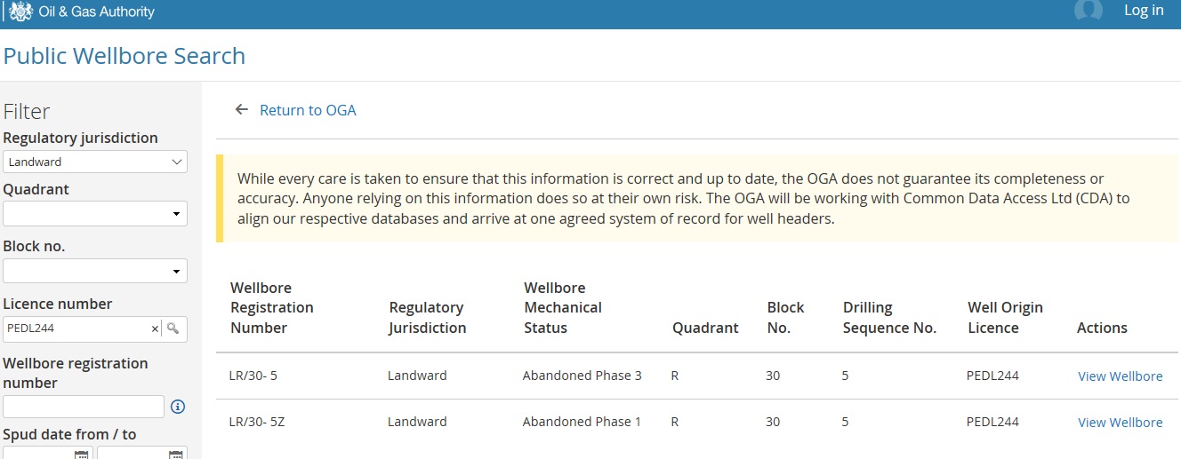Click the Drilling Sequence No. column header

[889, 317]
